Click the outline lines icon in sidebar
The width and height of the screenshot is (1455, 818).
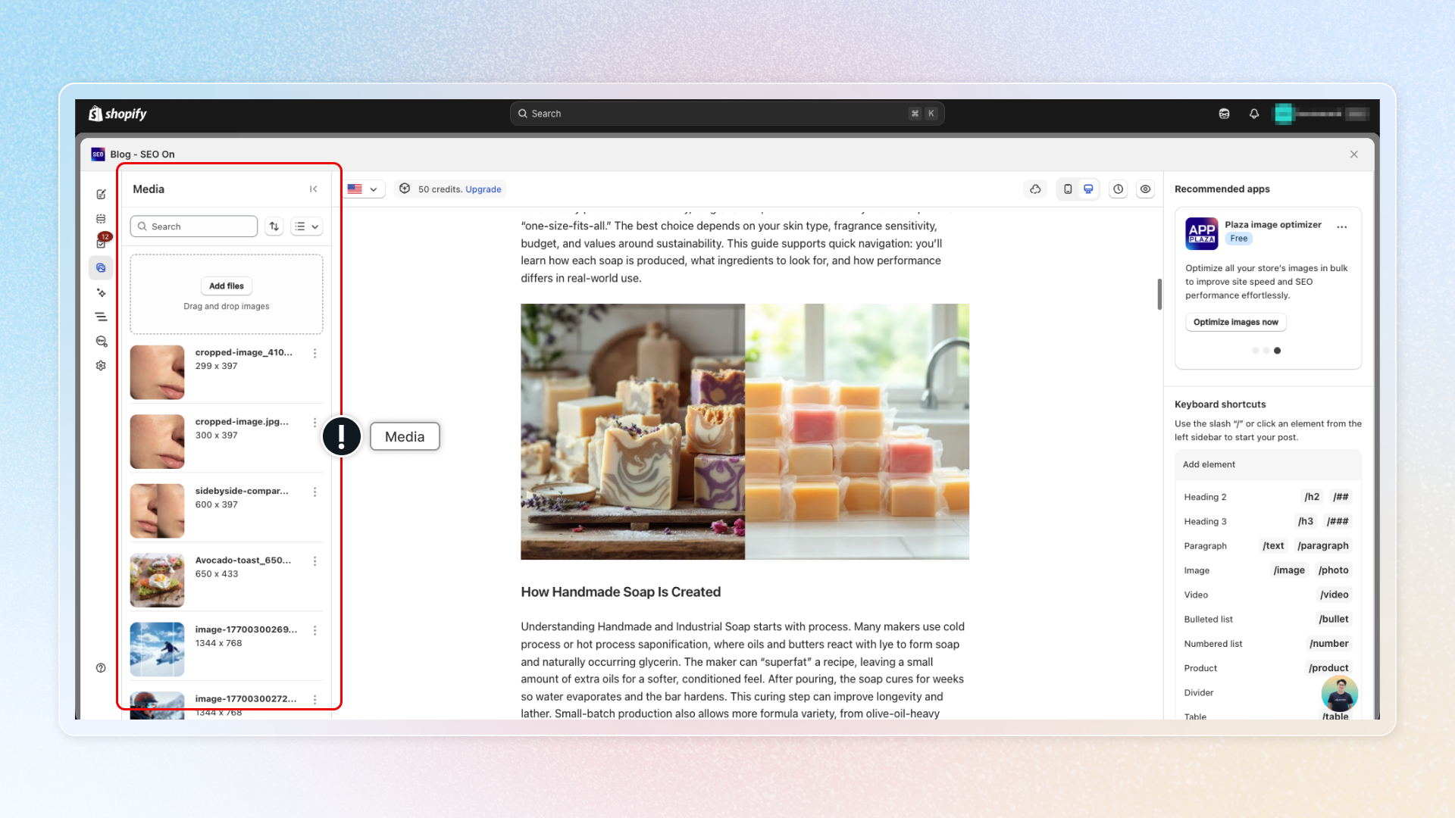[101, 317]
